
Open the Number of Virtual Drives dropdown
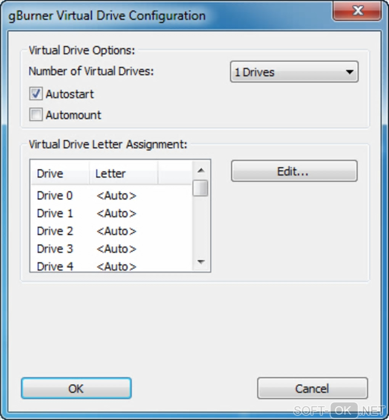294,72
